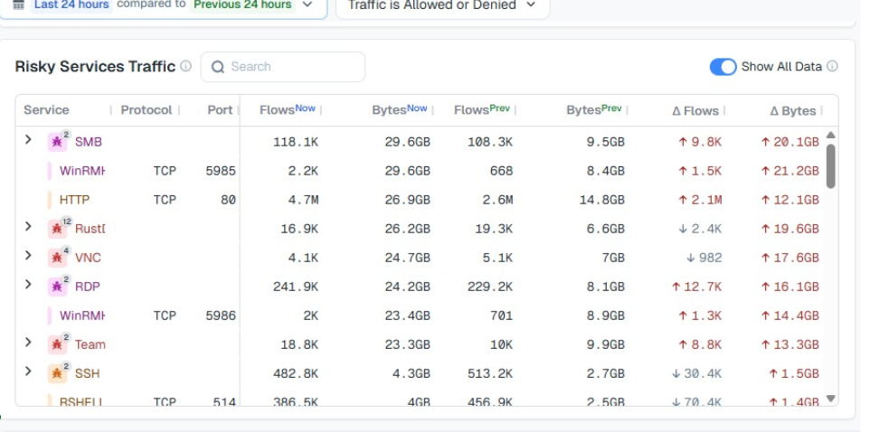This screenshot has height=433, width=870.
Task: Sort by the Port column header
Action: 220,109
